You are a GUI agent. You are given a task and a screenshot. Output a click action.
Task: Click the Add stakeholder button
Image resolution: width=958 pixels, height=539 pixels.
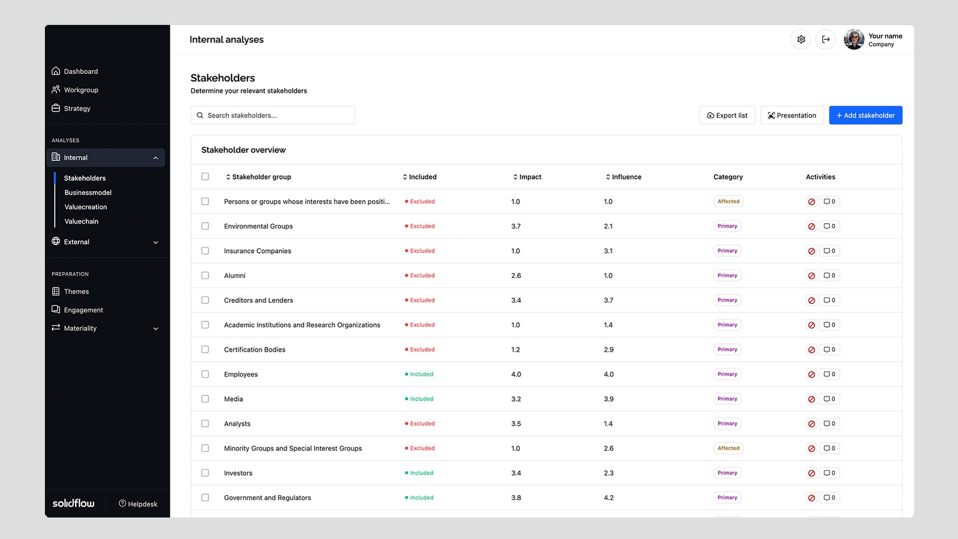[865, 115]
